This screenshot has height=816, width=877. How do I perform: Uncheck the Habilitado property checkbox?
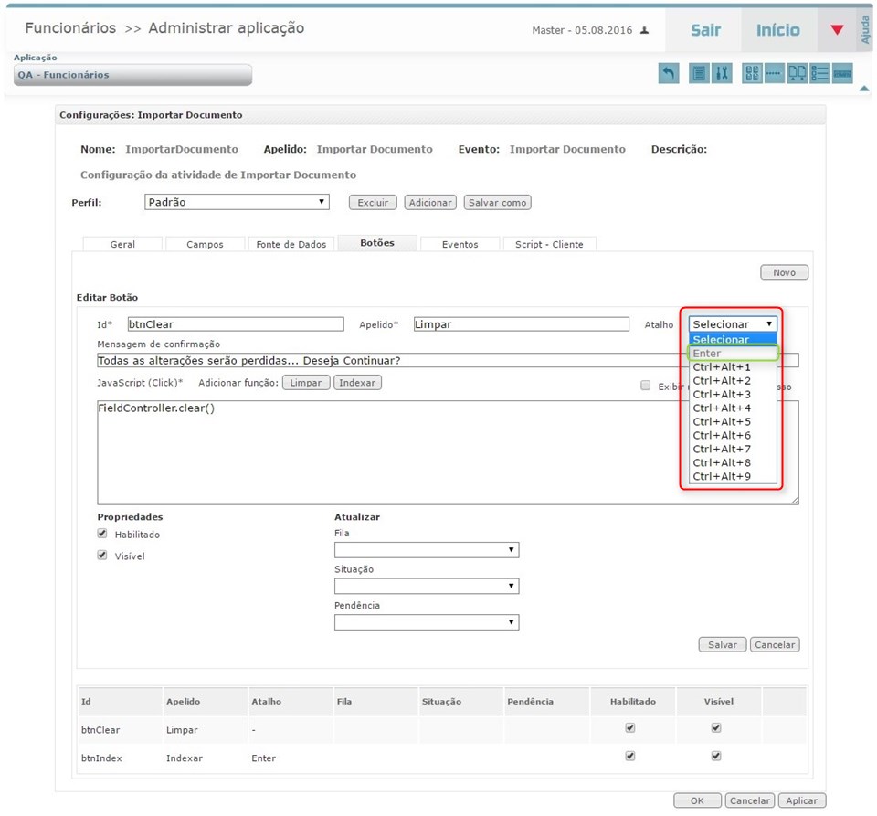102,534
